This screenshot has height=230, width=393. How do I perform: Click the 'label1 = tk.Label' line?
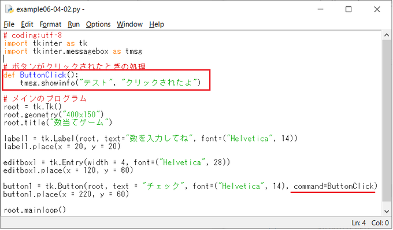[150, 139]
